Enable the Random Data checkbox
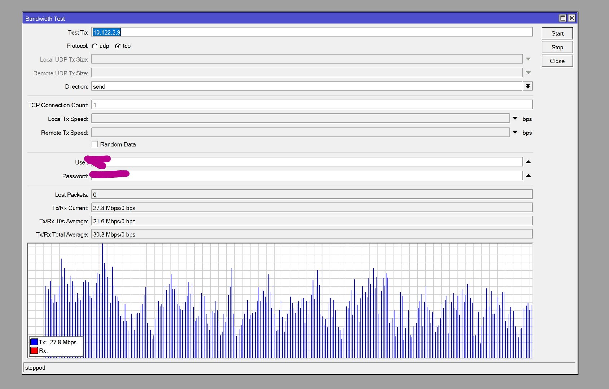The width and height of the screenshot is (609, 389). point(95,144)
